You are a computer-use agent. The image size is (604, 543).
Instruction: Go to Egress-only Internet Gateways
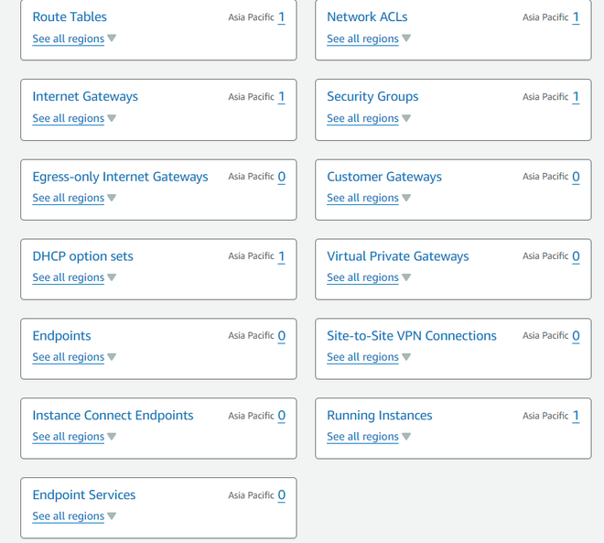tap(120, 177)
